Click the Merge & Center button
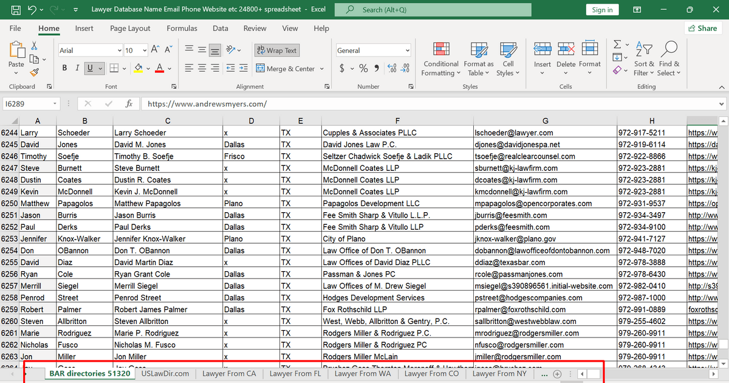The width and height of the screenshot is (729, 383). pos(286,69)
